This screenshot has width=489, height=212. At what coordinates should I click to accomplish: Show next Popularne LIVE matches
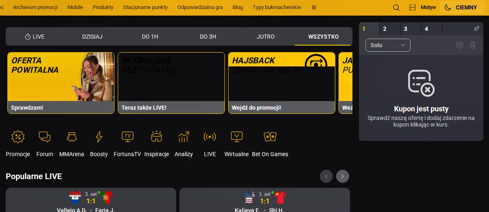tap(343, 176)
